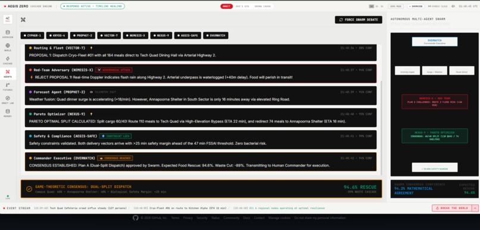Click the Live status dot in the sidebar

click(8, 196)
